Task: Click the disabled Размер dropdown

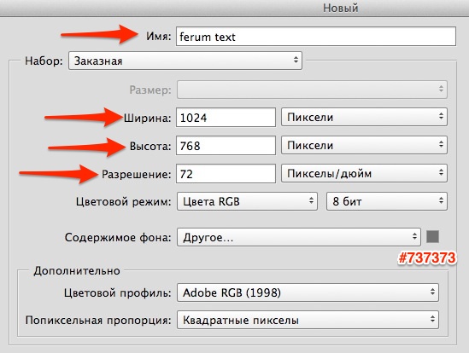Action: [x=312, y=90]
